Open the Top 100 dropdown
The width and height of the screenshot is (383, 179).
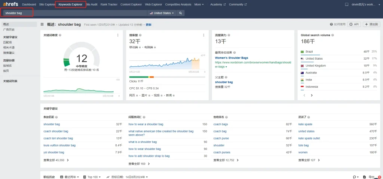point(92,177)
